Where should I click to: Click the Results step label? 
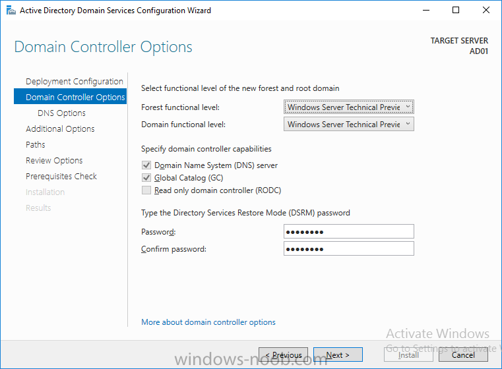[38, 208]
